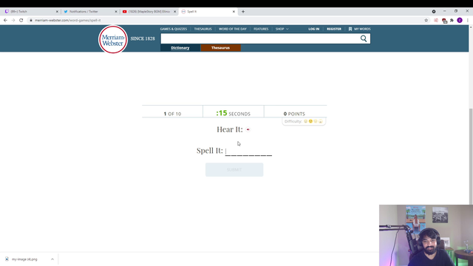Viewport: 473px width, 266px height.
Task: Click the Merriam-Webster logo
Action: coord(113,39)
